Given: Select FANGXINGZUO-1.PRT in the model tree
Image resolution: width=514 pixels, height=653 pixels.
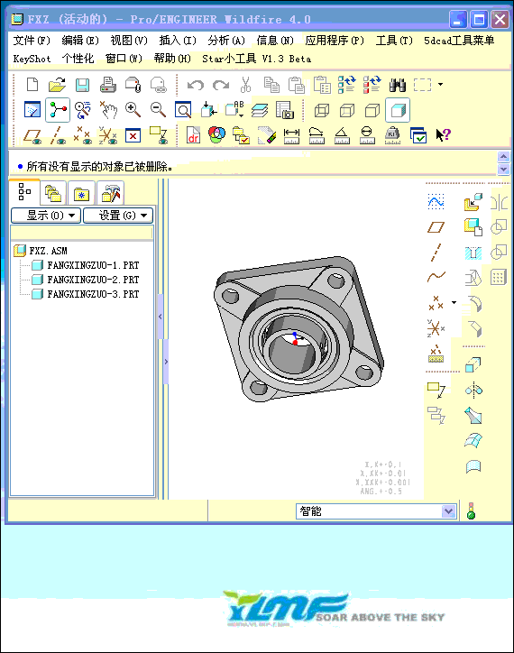Looking at the screenshot, I should pyautogui.click(x=86, y=265).
